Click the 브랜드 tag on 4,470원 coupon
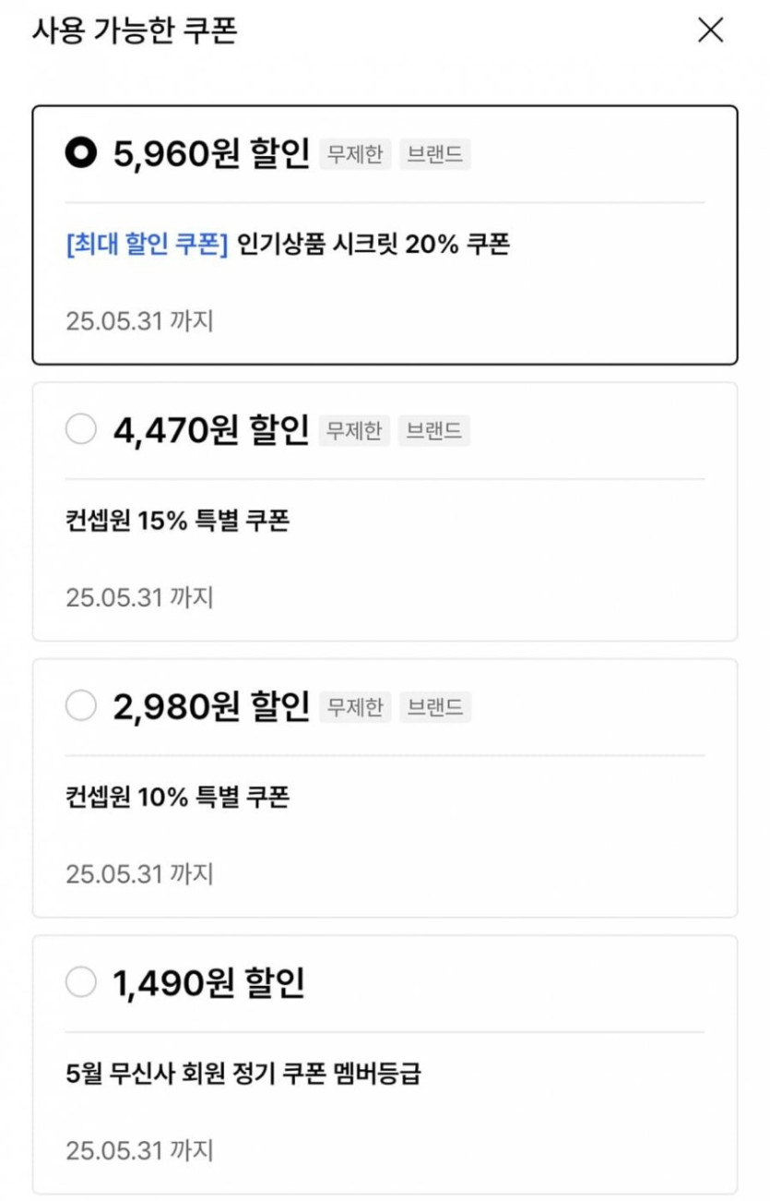The height and width of the screenshot is (1201, 770). (x=434, y=430)
